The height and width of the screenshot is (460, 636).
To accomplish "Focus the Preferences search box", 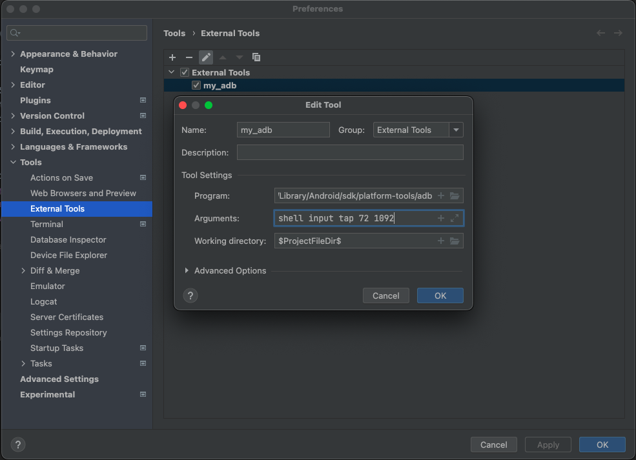I will (77, 33).
